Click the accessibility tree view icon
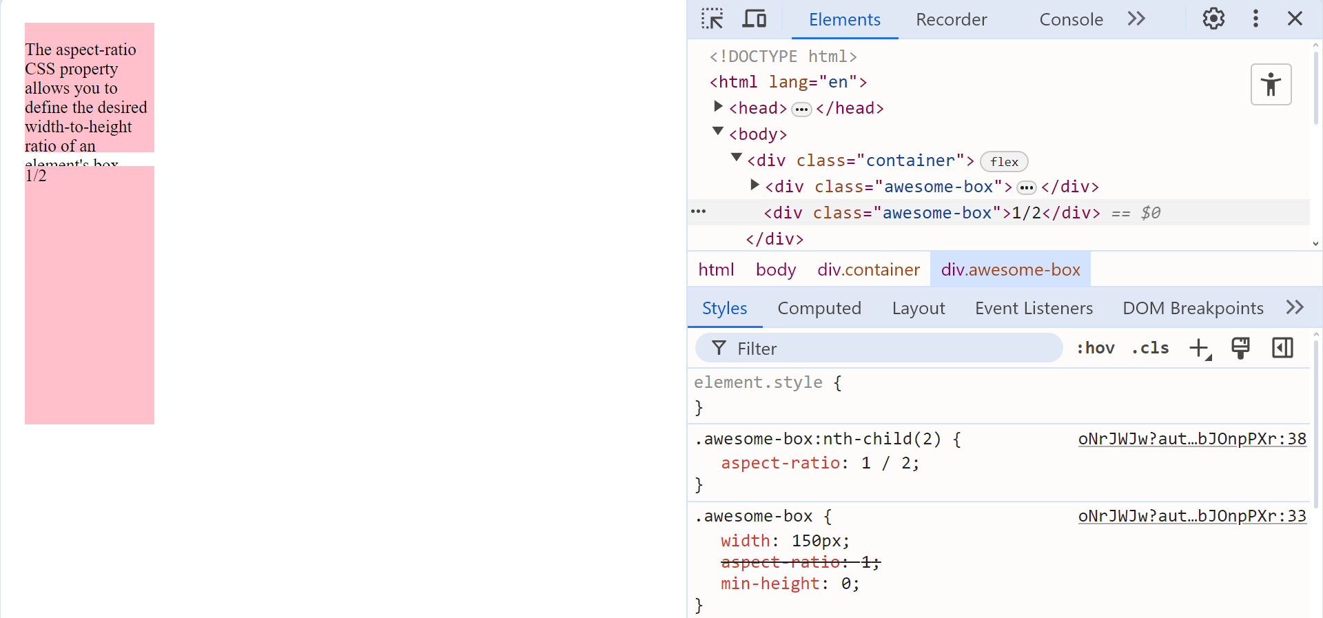 [1271, 85]
